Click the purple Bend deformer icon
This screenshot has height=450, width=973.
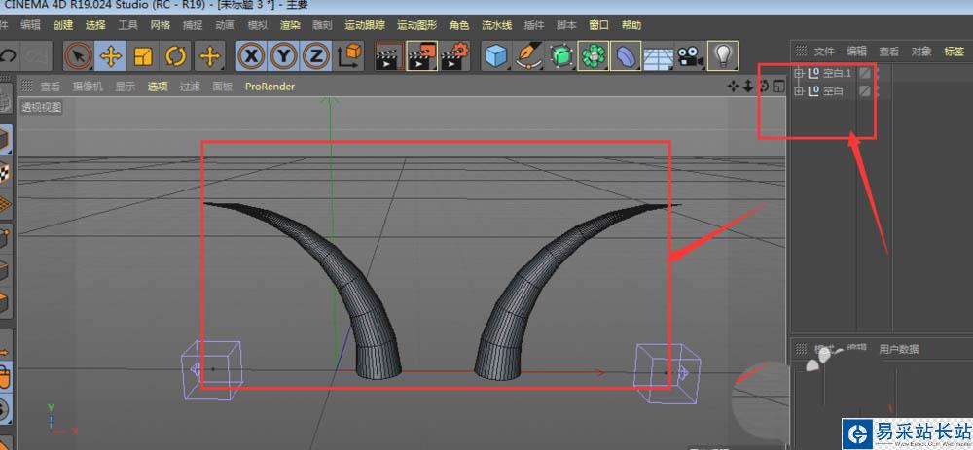pyautogui.click(x=626, y=57)
